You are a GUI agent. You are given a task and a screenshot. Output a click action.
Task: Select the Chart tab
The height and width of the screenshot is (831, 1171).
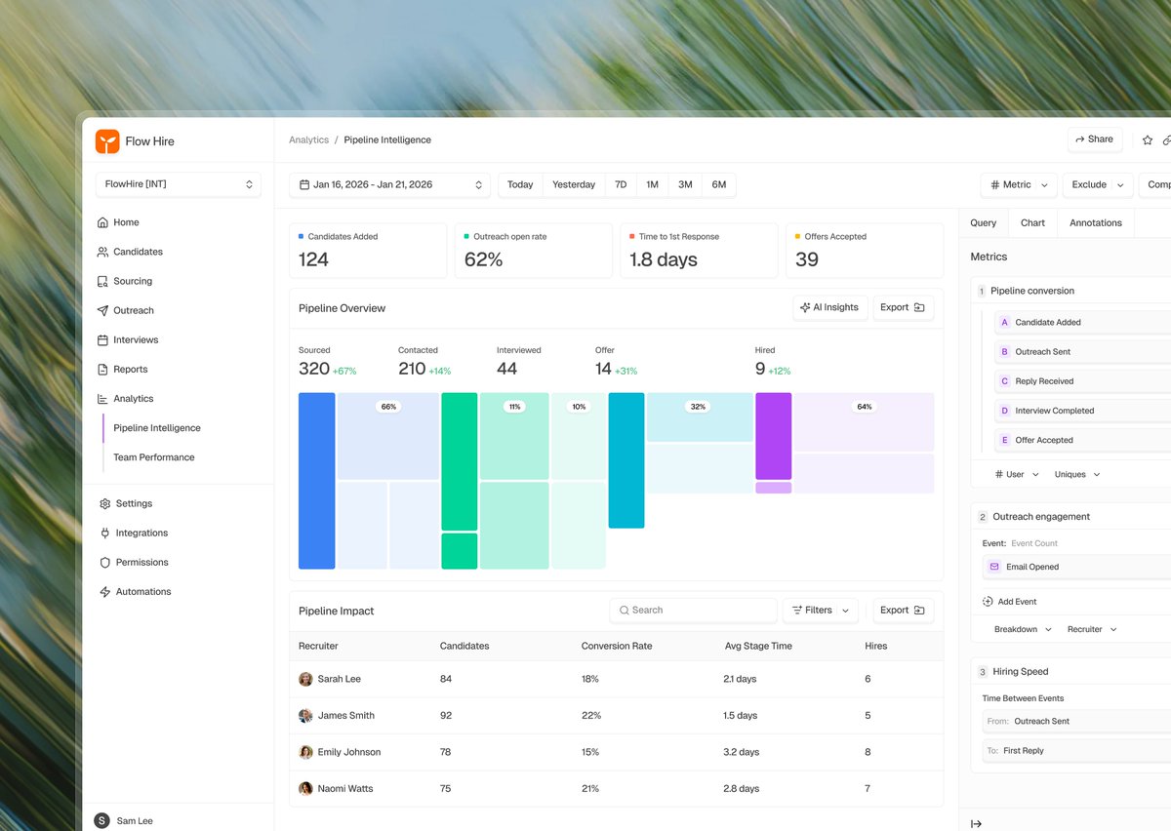pyautogui.click(x=1032, y=222)
